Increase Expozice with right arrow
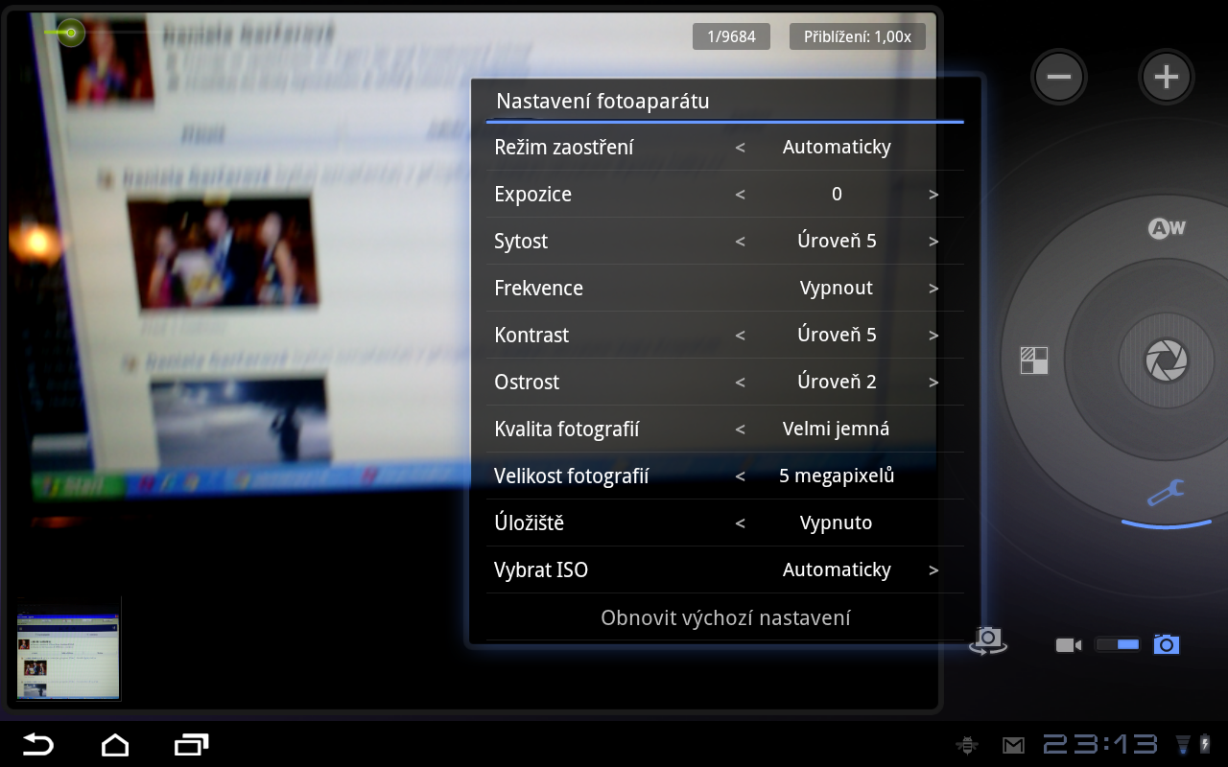Image resolution: width=1228 pixels, height=767 pixels. (933, 195)
